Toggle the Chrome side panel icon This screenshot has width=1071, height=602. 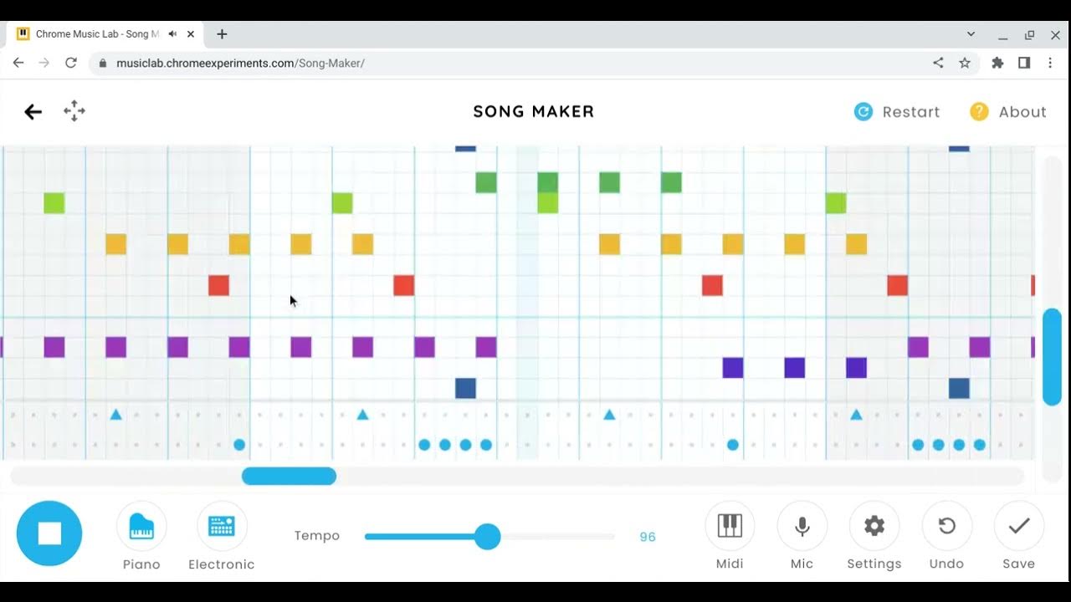point(1023,63)
